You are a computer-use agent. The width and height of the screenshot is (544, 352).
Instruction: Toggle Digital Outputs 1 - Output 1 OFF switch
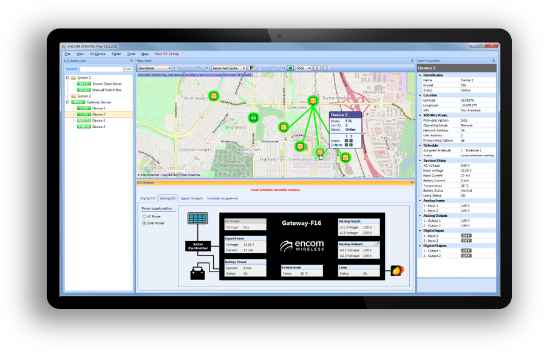466,251
